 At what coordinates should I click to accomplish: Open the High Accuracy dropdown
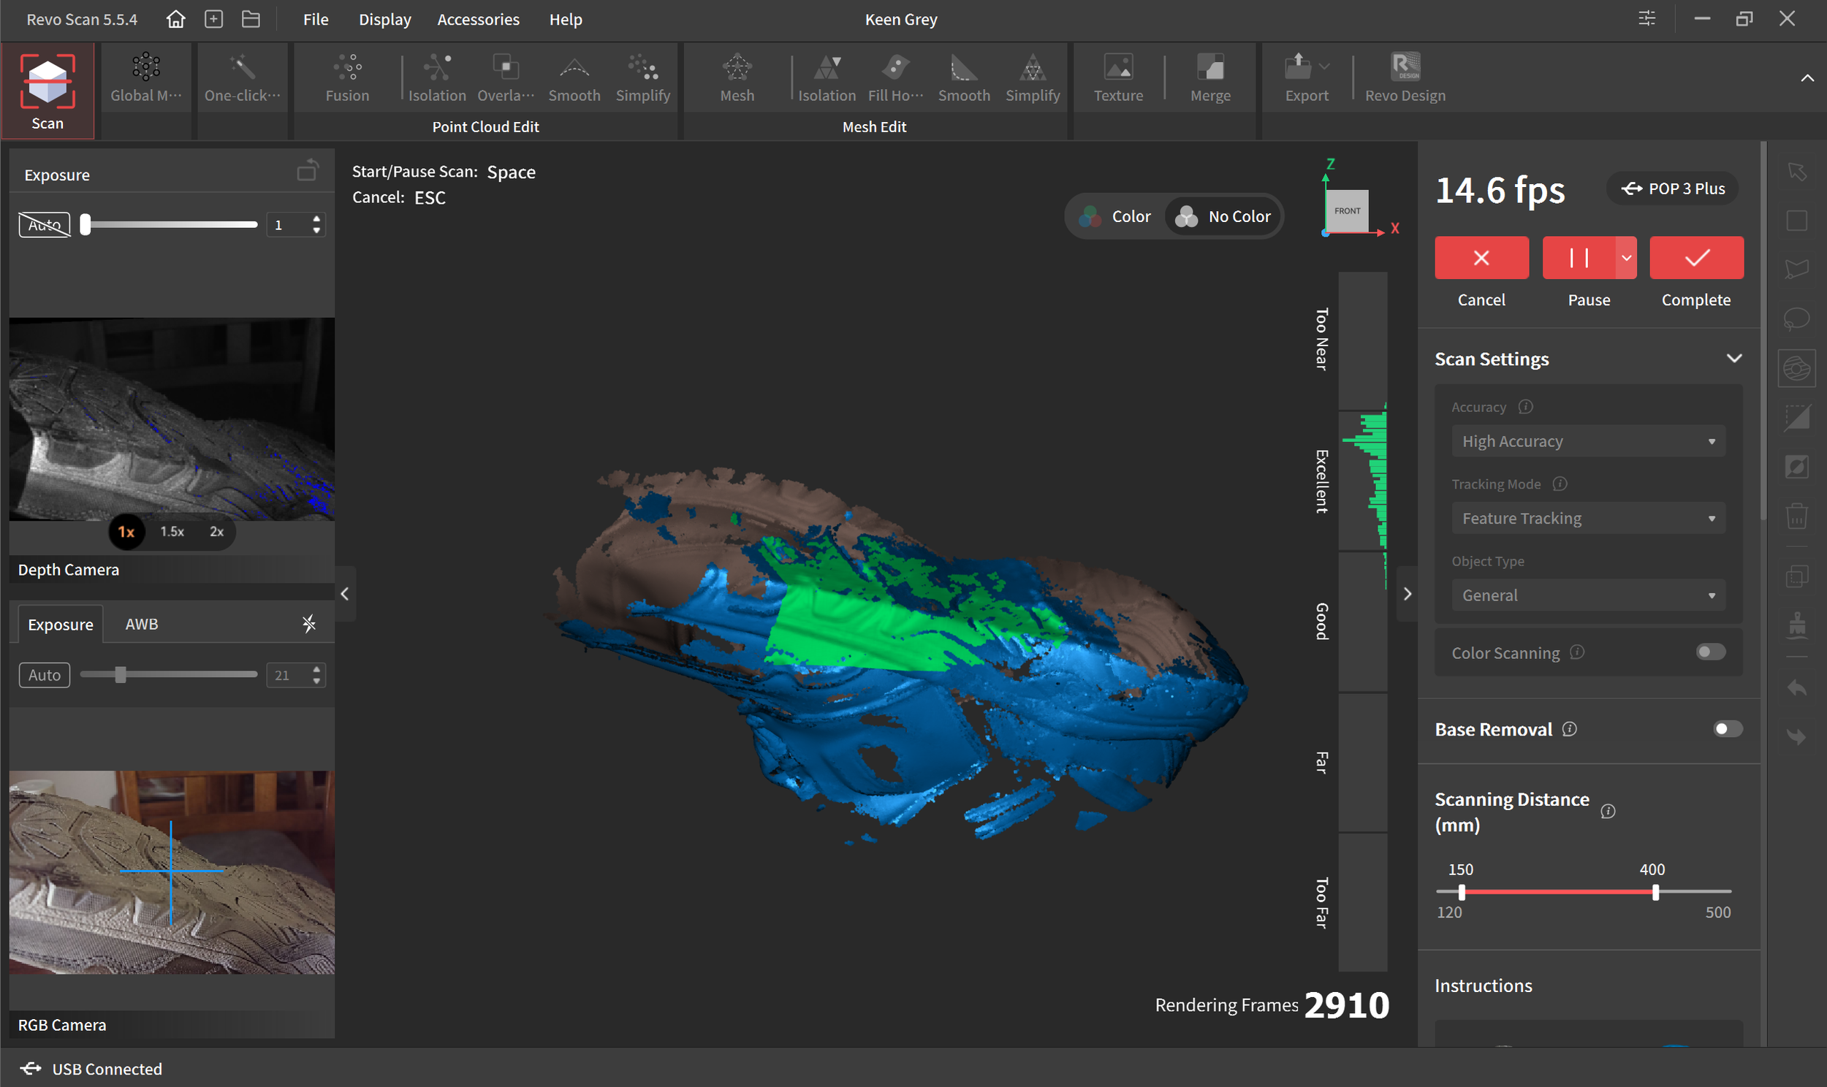point(1587,441)
